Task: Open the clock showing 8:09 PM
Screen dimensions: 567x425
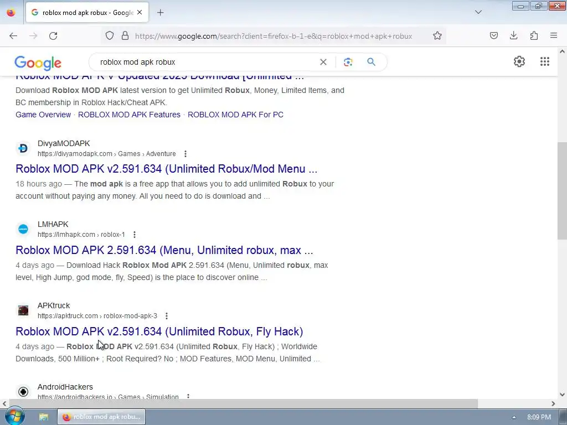Action: point(539,417)
